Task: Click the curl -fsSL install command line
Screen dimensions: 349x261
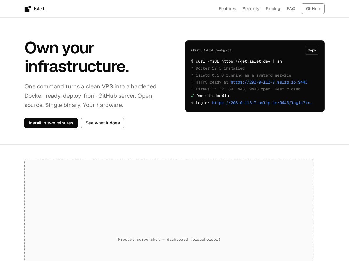Action: tap(236, 61)
